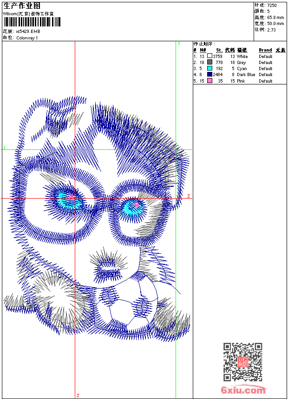Select stitch count 3759 in White row

218,57
